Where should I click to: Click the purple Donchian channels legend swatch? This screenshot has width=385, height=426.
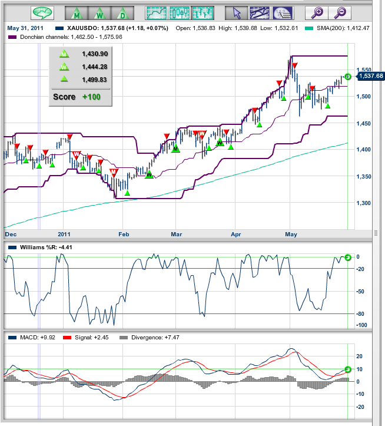pyautogui.click(x=12, y=37)
